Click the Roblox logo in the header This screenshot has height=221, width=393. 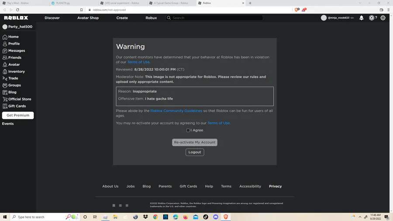16,18
